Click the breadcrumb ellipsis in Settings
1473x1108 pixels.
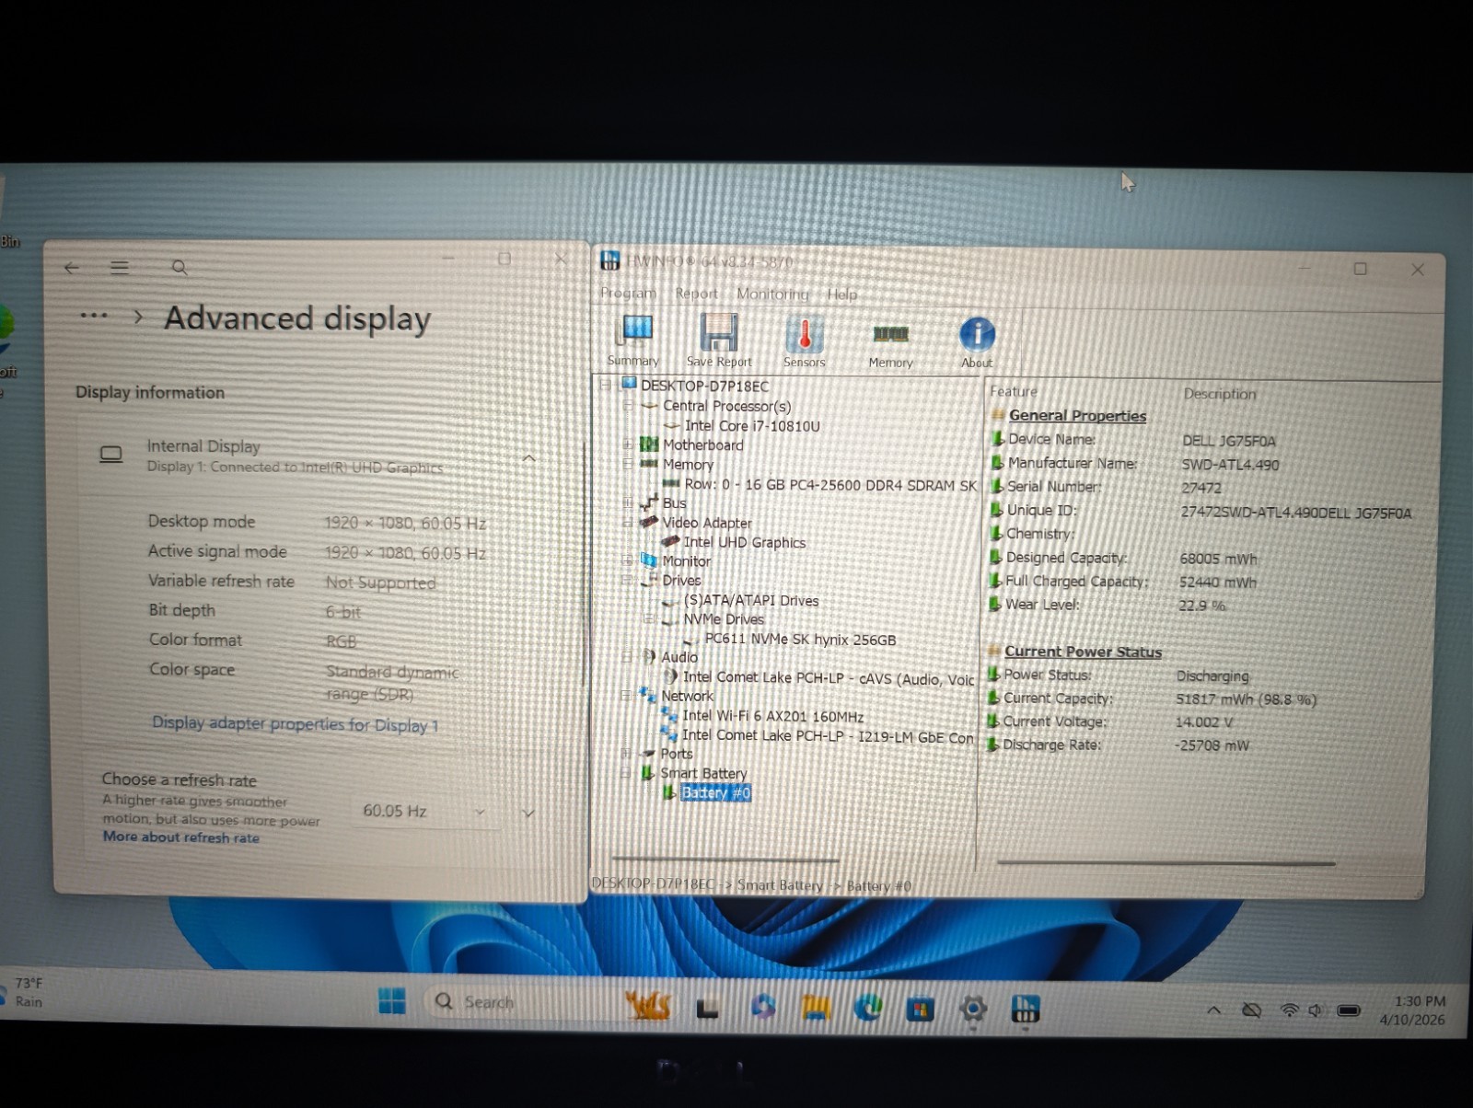[x=94, y=316]
